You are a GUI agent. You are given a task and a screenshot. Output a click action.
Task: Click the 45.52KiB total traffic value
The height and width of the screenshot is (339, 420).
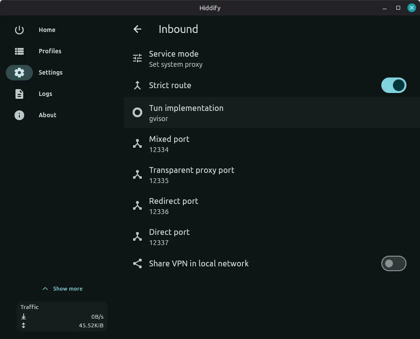(91, 325)
